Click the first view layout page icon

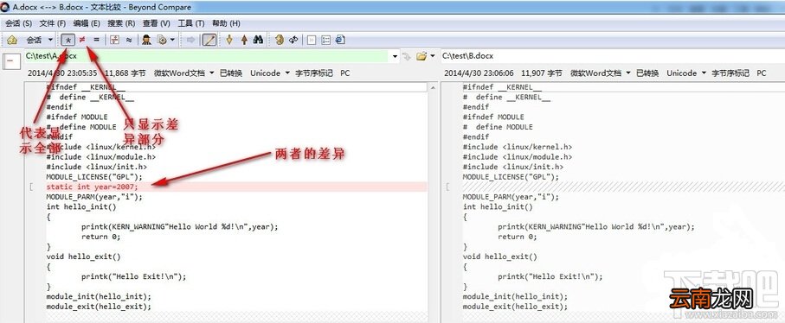[x=312, y=40]
